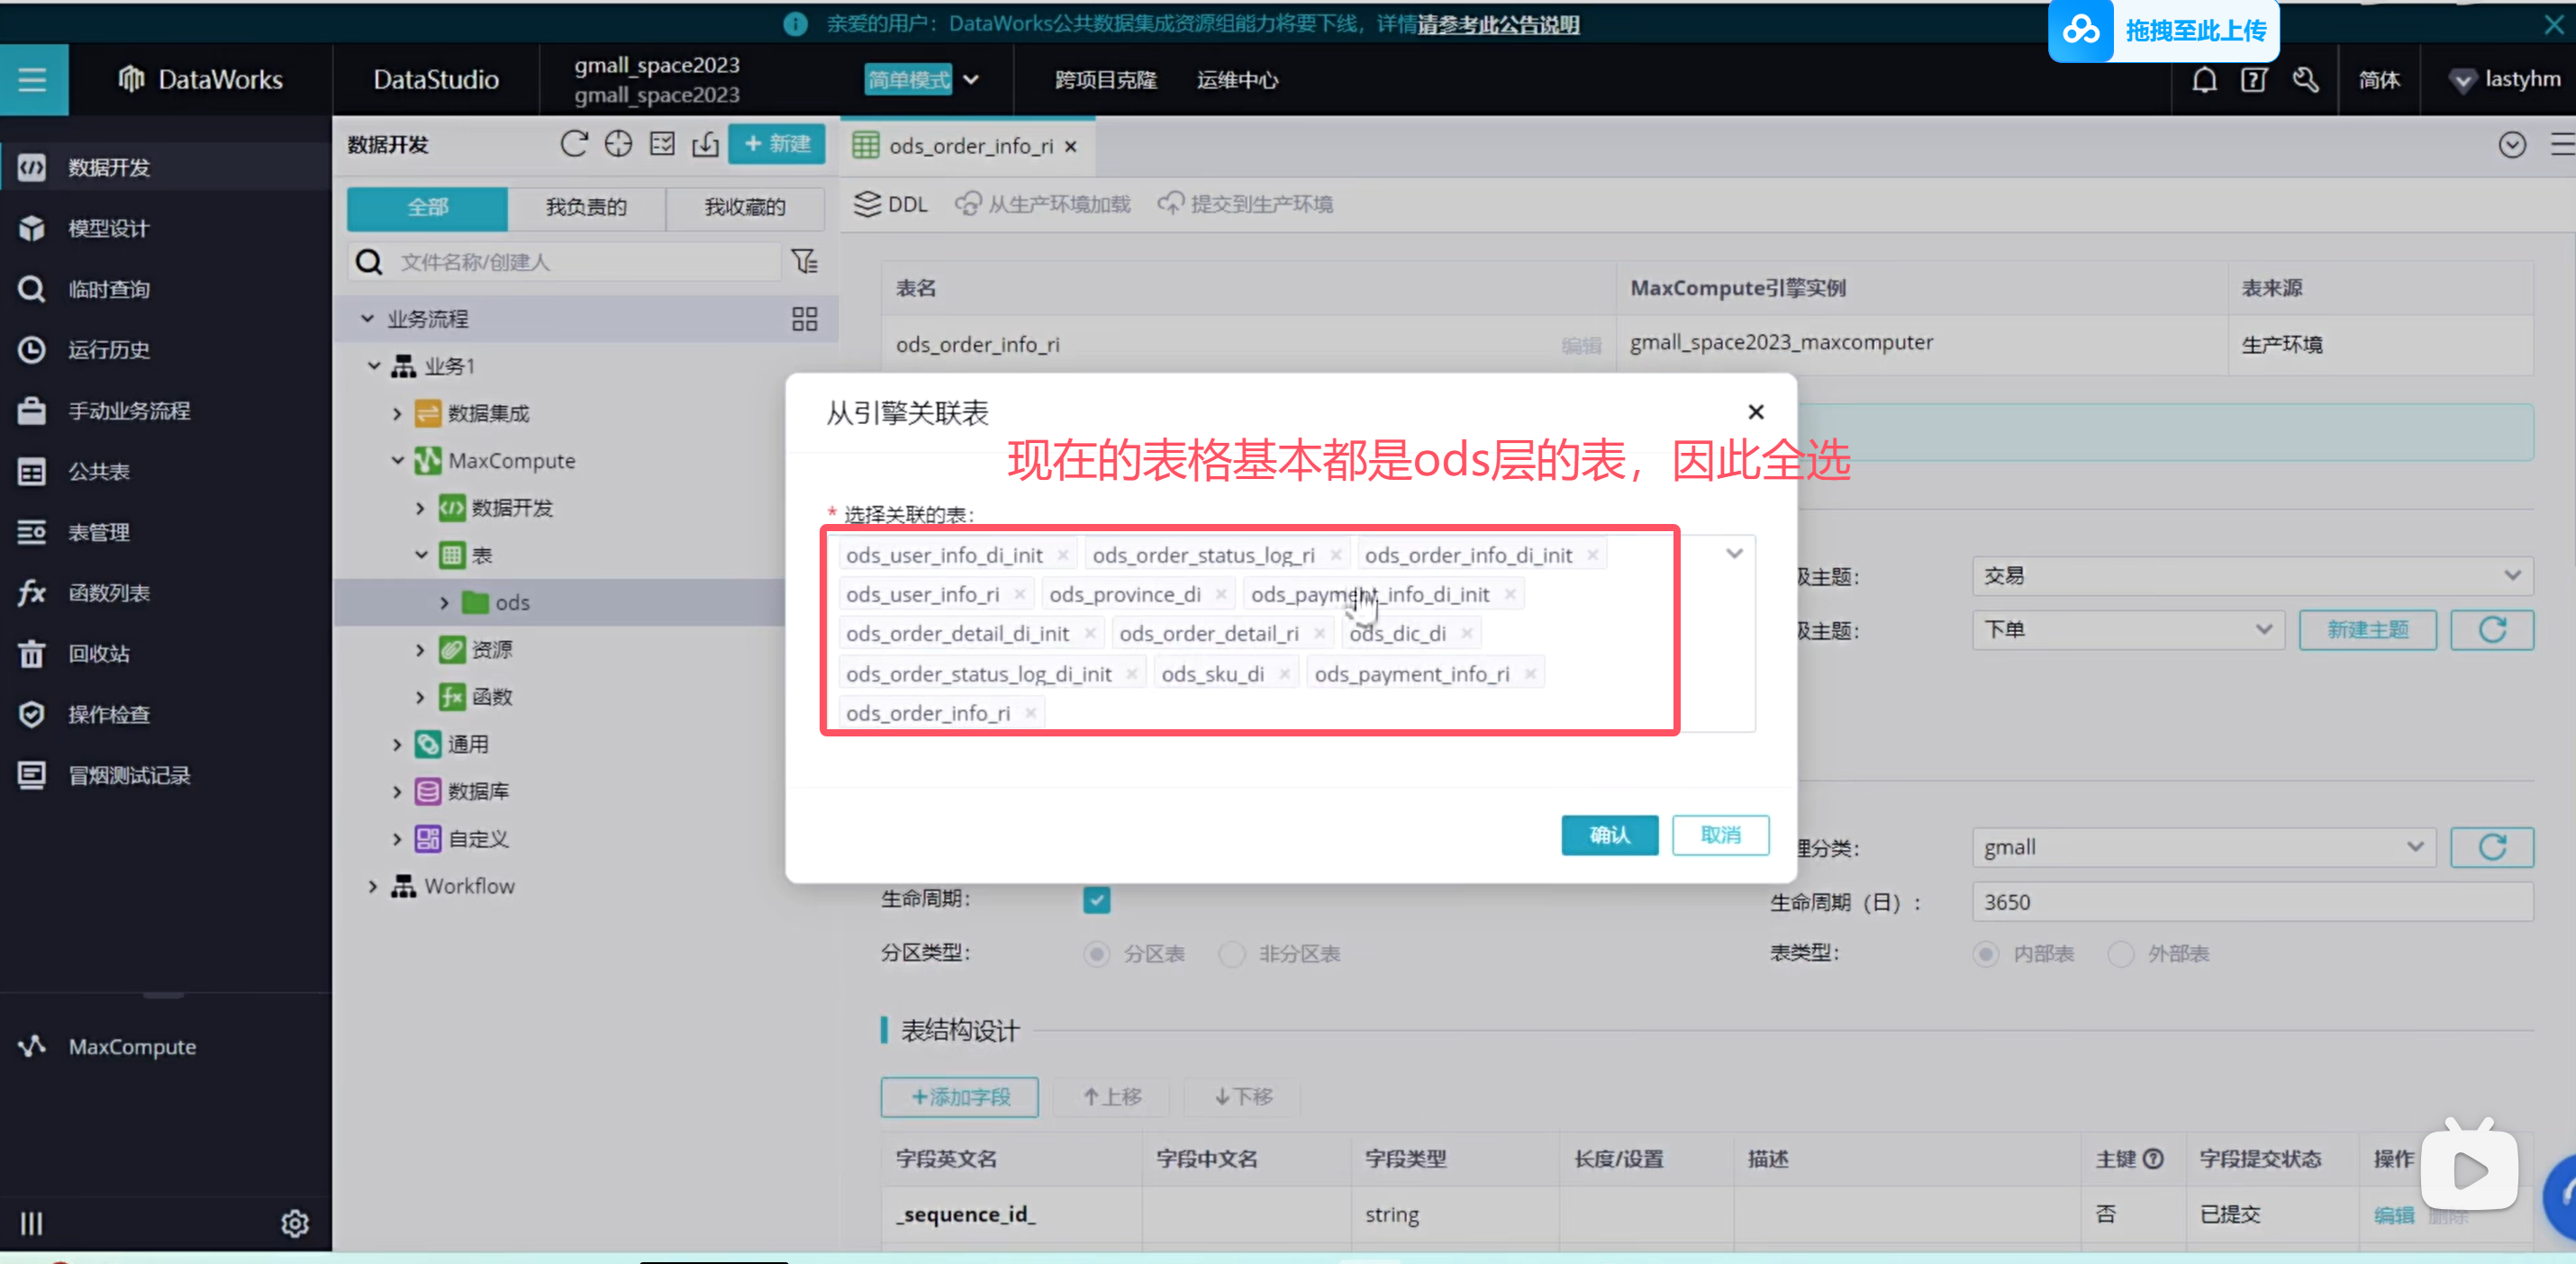Click the filter icon beside search box

pos(804,262)
